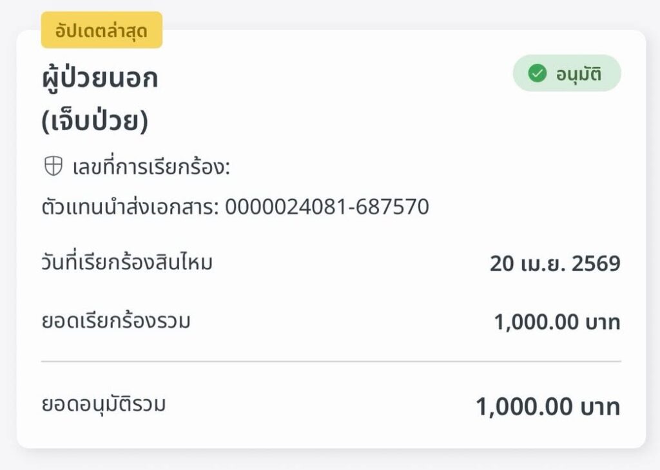The width and height of the screenshot is (660, 470).
Task: Tap the อัปเดตล่าสุด label text
Action: coord(101,30)
